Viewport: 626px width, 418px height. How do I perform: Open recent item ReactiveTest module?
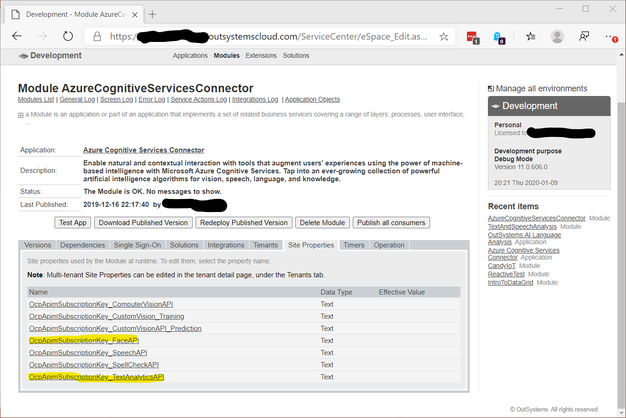(506, 274)
